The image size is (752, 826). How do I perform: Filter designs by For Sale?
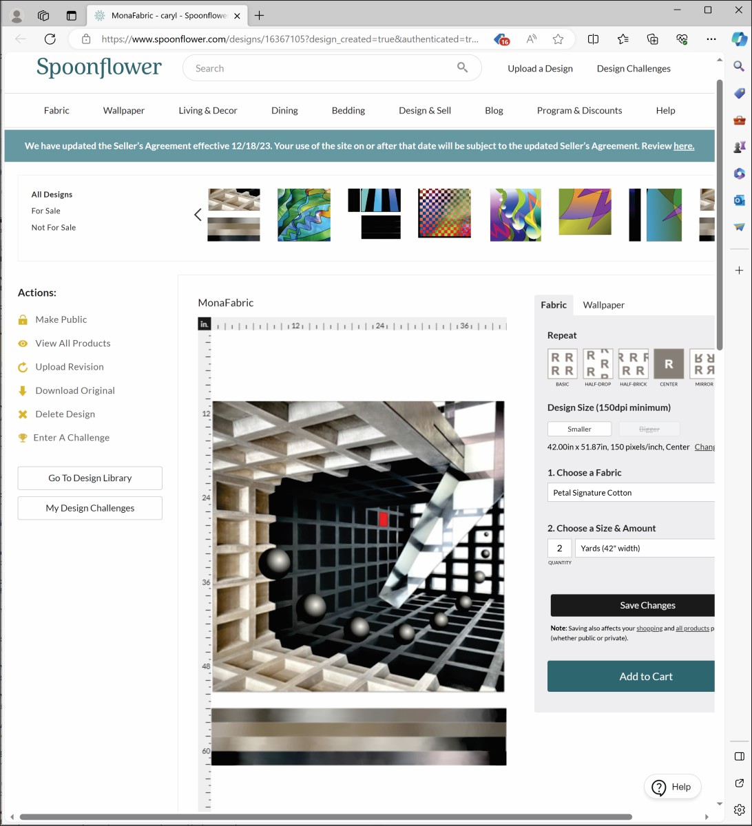tap(45, 211)
